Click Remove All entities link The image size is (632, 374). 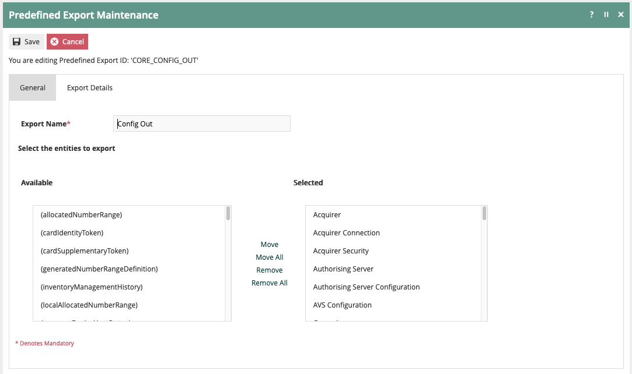pyautogui.click(x=270, y=283)
